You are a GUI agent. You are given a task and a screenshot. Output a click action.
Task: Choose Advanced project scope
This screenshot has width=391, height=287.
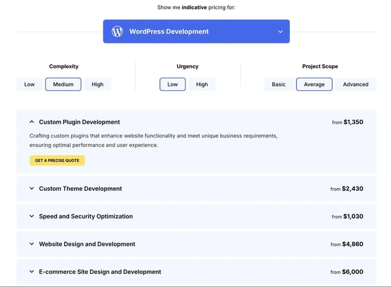[x=356, y=84]
